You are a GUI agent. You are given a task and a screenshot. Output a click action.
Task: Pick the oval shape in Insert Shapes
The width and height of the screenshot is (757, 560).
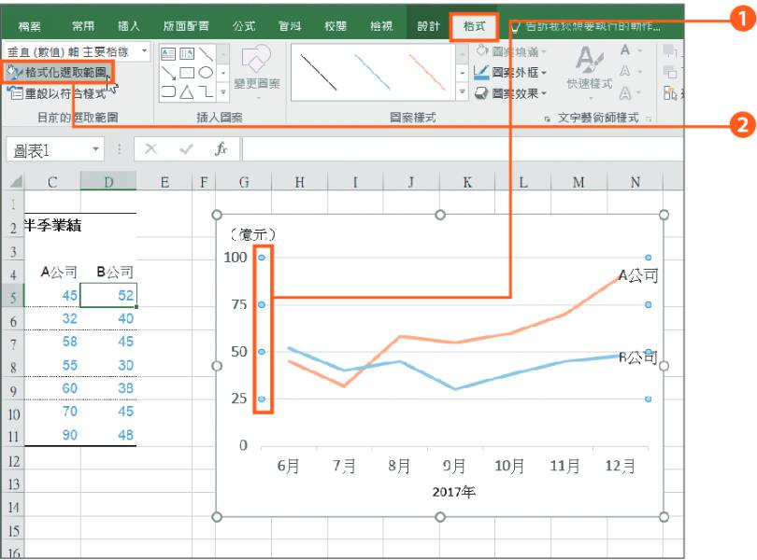click(207, 73)
